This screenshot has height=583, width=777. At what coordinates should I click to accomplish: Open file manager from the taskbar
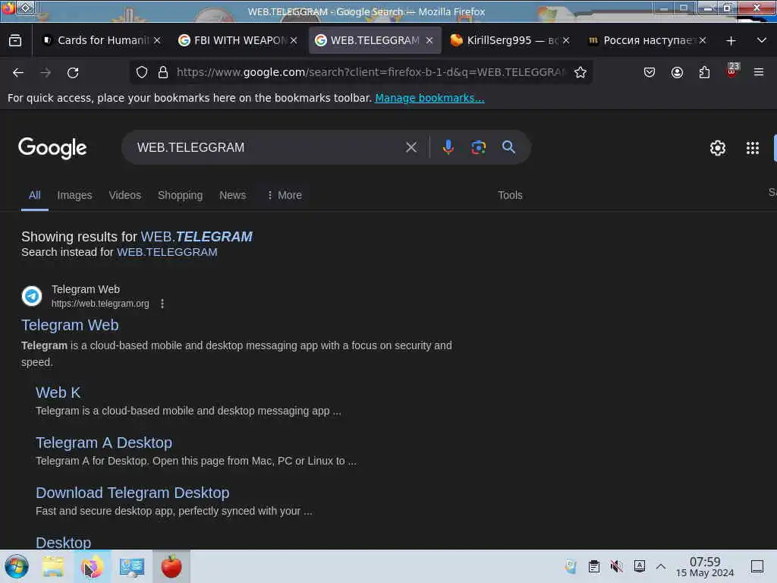[53, 566]
